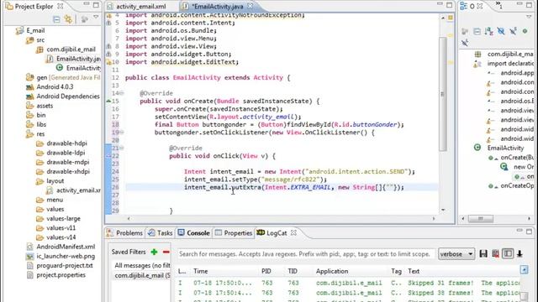Toggle saved filters panel display in LogCat

[508, 253]
